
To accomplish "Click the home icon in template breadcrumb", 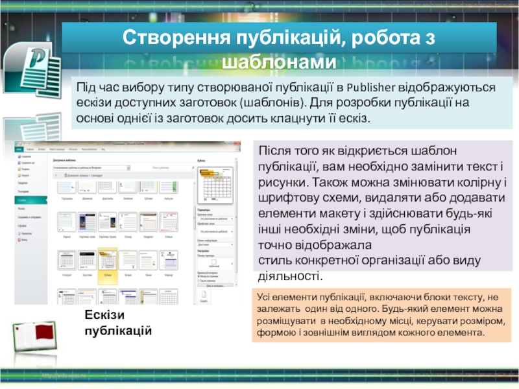I will pyautogui.click(x=66, y=175).
